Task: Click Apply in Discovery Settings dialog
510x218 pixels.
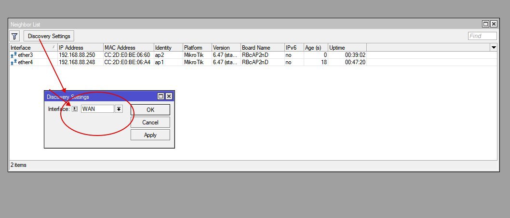Action: tap(150, 135)
